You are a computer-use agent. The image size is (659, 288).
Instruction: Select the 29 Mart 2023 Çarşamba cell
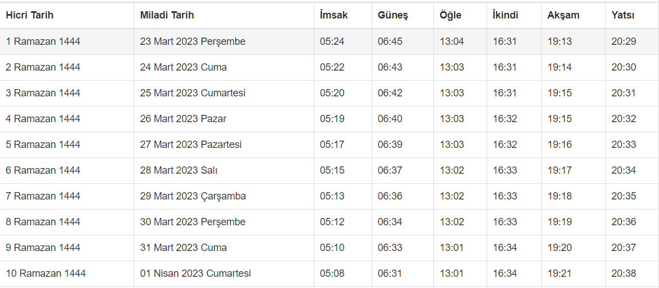click(193, 196)
